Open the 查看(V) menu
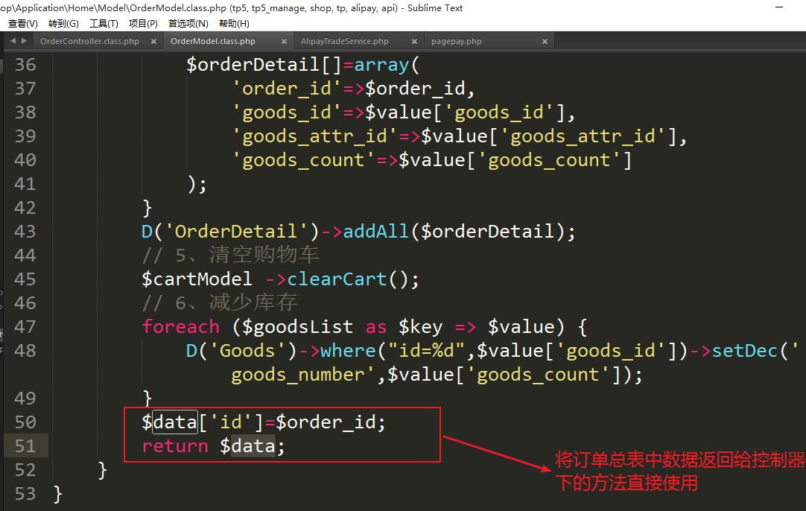Image resolution: width=806 pixels, height=511 pixels. [22, 23]
